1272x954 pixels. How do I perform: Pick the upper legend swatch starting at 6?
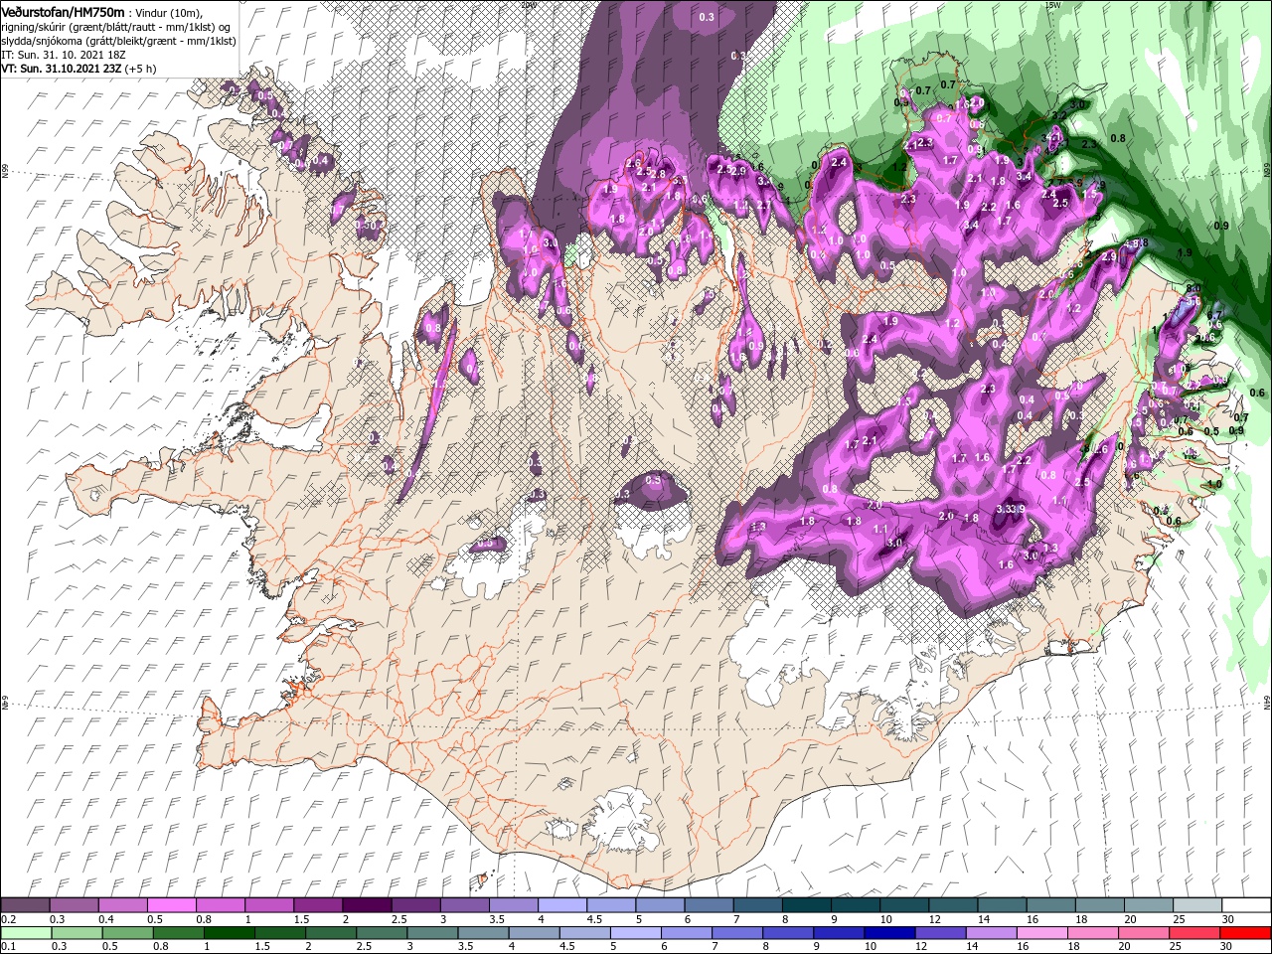point(709,905)
